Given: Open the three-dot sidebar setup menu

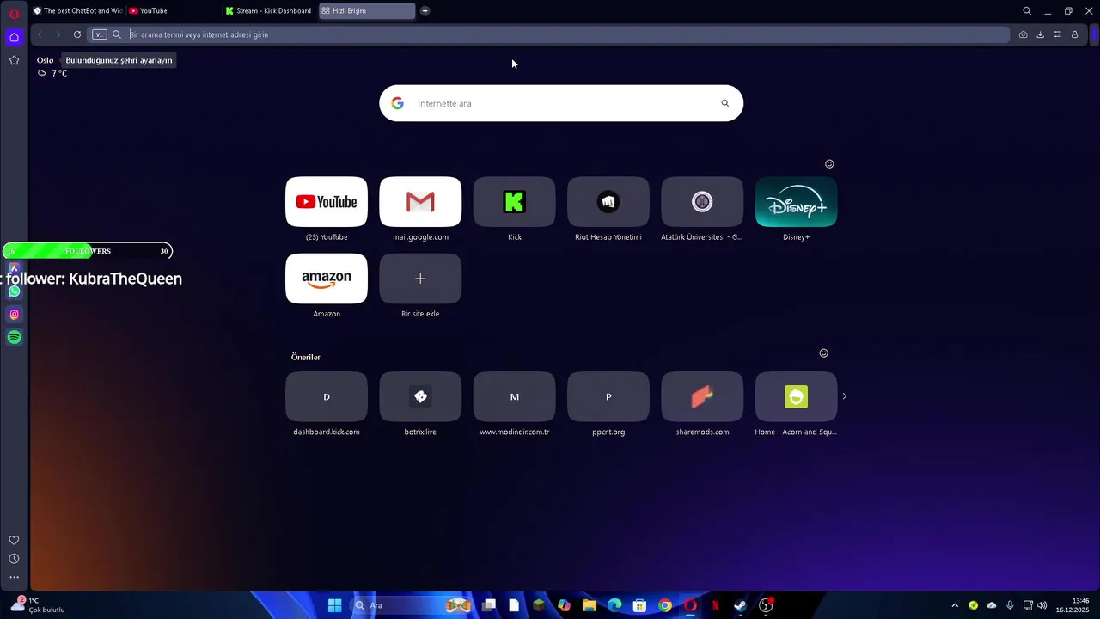Looking at the screenshot, I should pos(14,578).
